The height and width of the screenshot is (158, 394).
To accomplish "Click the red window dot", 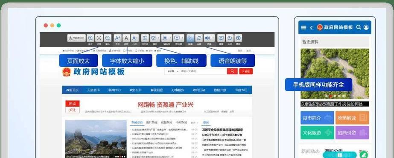I will coord(46,25).
